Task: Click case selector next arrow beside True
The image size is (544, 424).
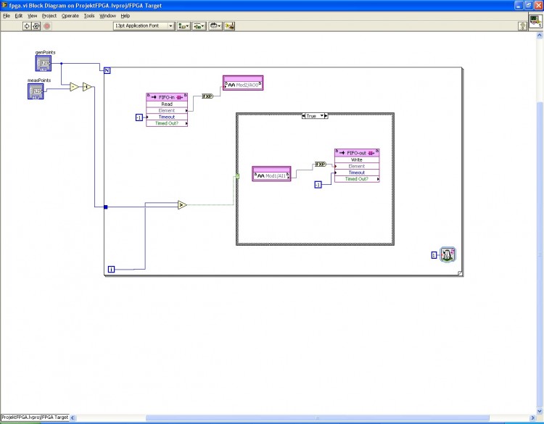Action: (326, 116)
